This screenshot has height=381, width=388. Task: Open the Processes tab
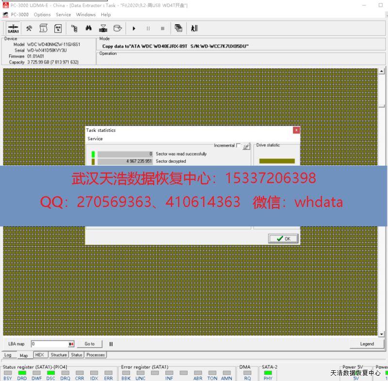coord(96,355)
